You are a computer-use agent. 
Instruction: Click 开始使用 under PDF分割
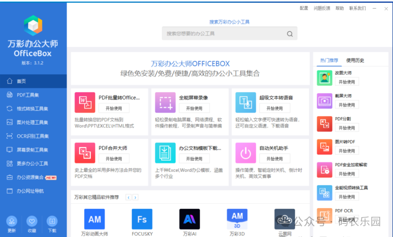pyautogui.click(x=347, y=128)
